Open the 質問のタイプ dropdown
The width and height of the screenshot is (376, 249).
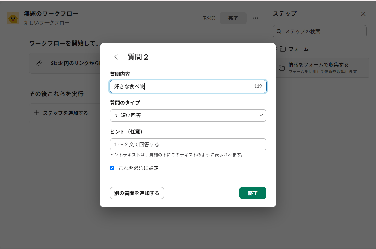point(188,115)
